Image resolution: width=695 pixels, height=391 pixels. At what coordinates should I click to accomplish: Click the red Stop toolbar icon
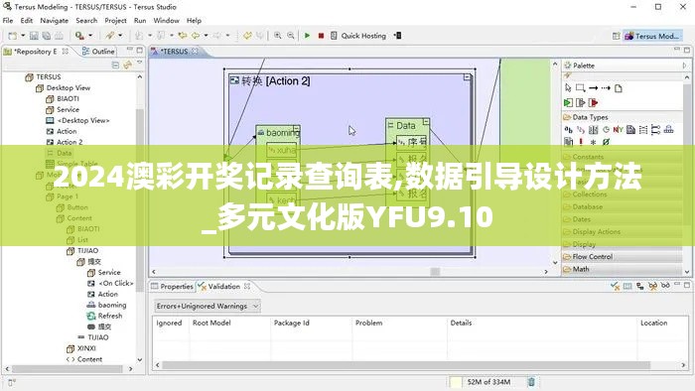321,36
